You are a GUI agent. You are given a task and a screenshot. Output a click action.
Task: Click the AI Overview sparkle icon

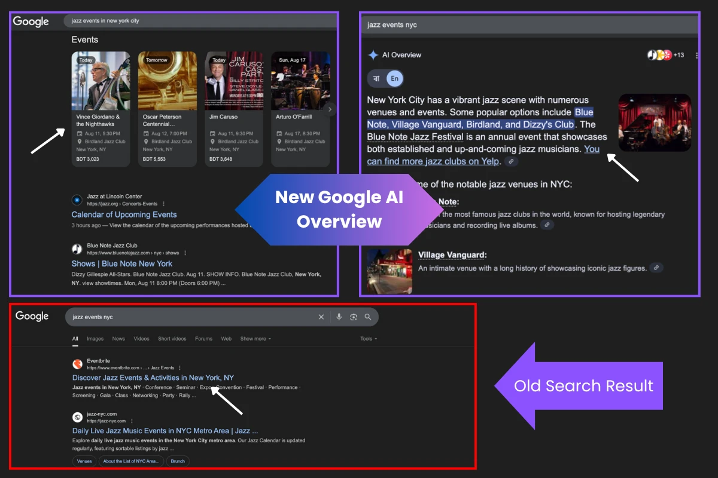pyautogui.click(x=373, y=55)
